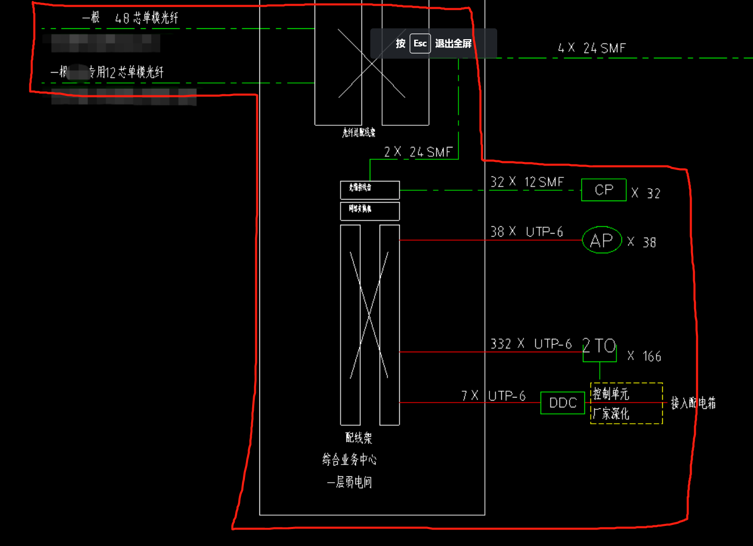Screen dimensions: 753x546
Task: Select the 'X 38' quantity text
Action: [642, 242]
